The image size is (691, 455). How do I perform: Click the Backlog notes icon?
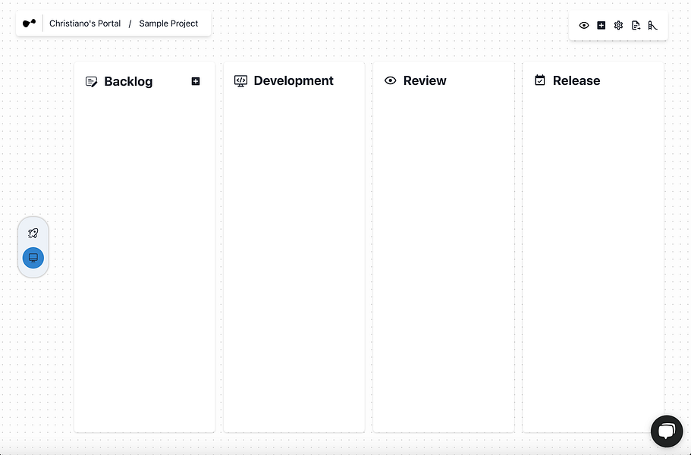pos(91,81)
